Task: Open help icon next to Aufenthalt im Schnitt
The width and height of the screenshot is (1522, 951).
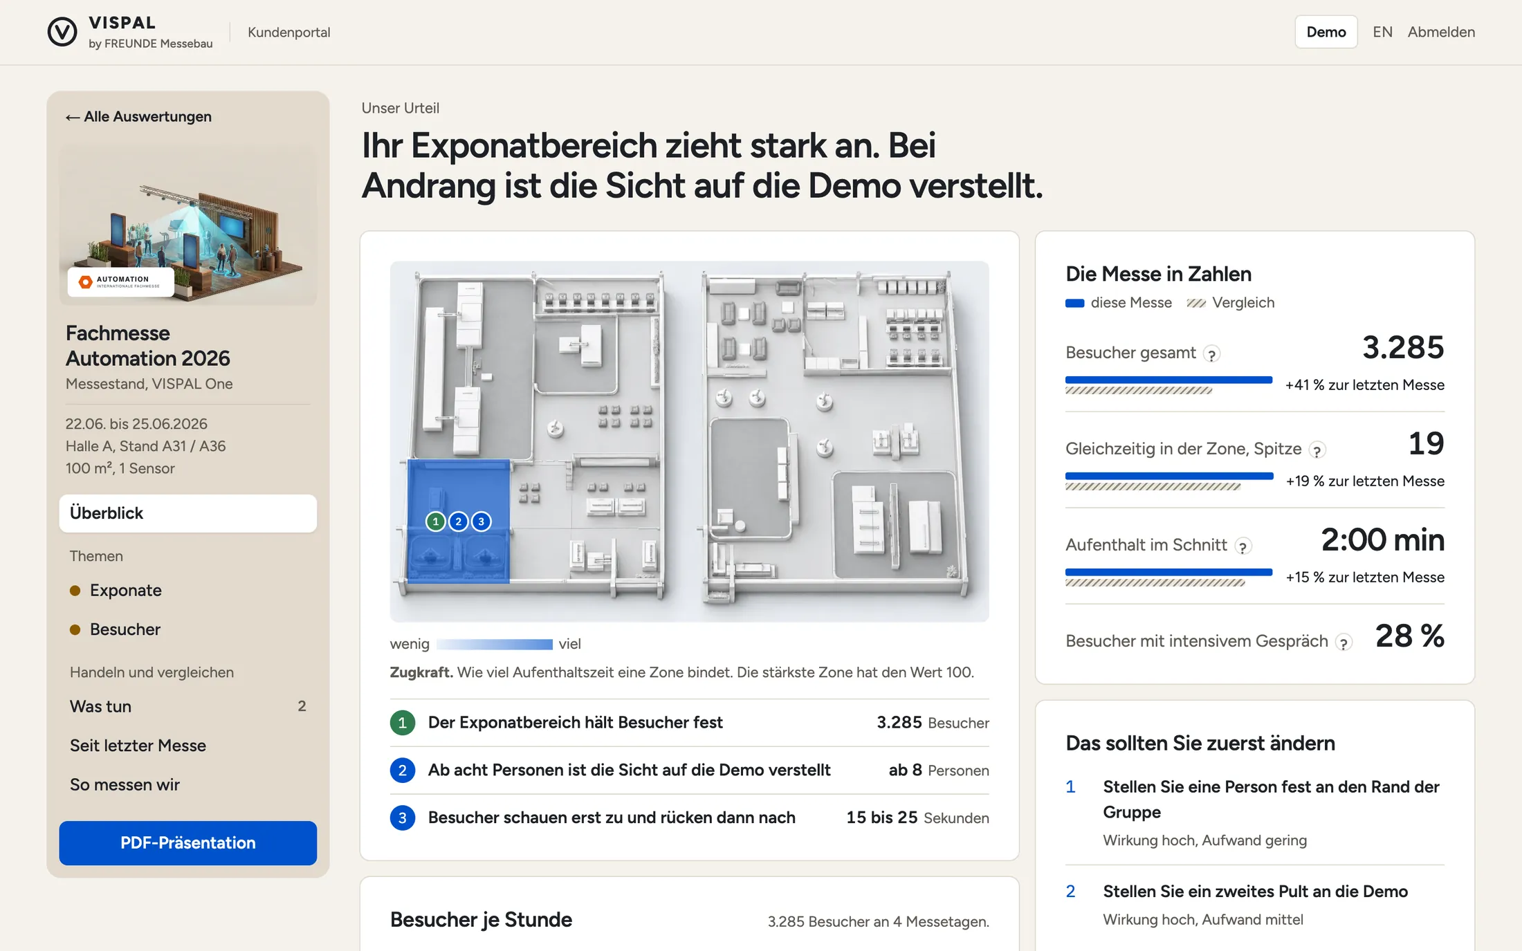Action: coord(1243,546)
